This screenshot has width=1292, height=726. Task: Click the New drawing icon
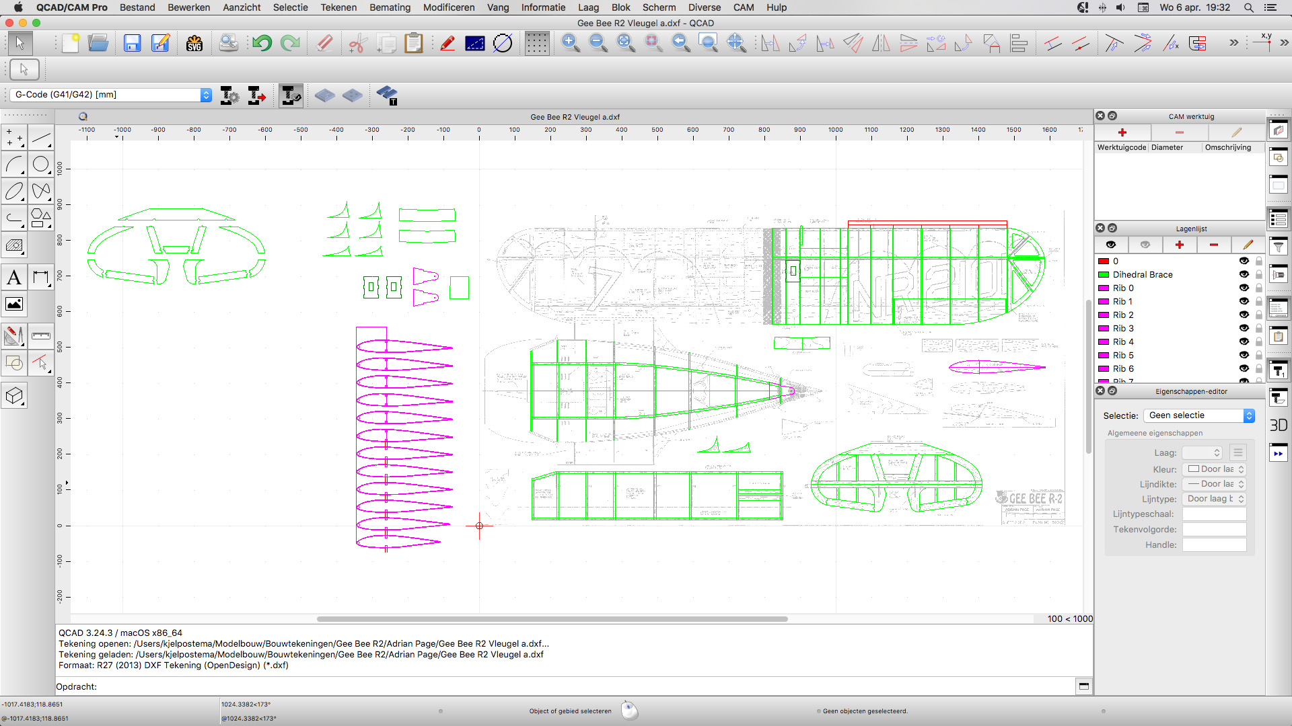click(x=71, y=44)
